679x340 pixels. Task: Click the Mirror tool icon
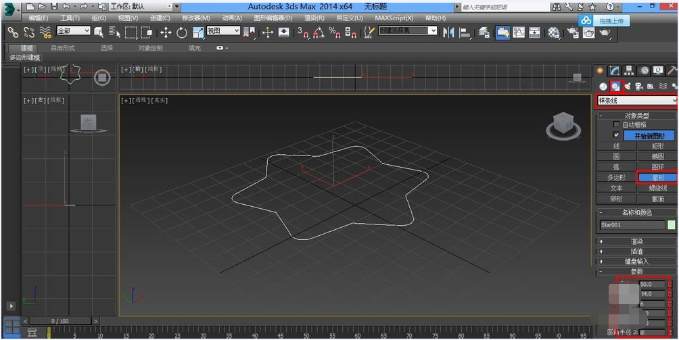tap(448, 32)
